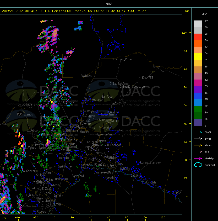Click the Ramblon label near the top
This screenshot has width=218, height=221.
86,76
